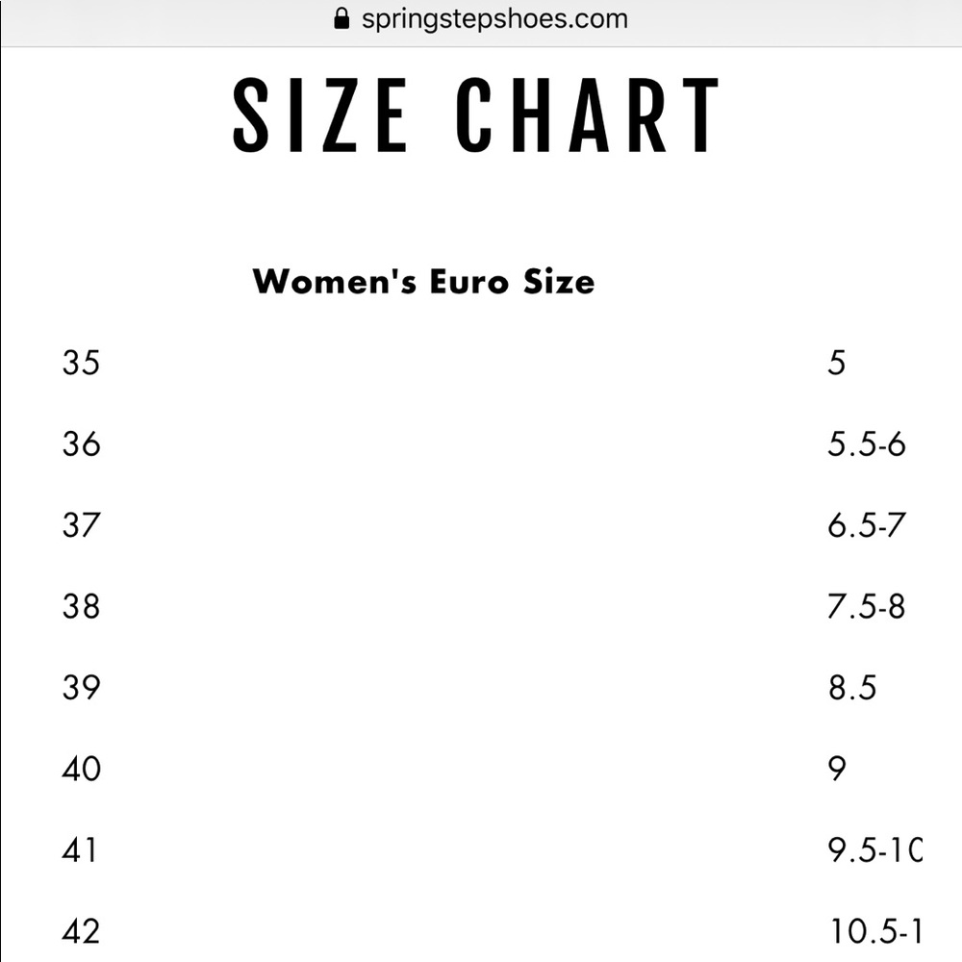
Task: Click the SIZE CHART heading
Action: point(476,114)
